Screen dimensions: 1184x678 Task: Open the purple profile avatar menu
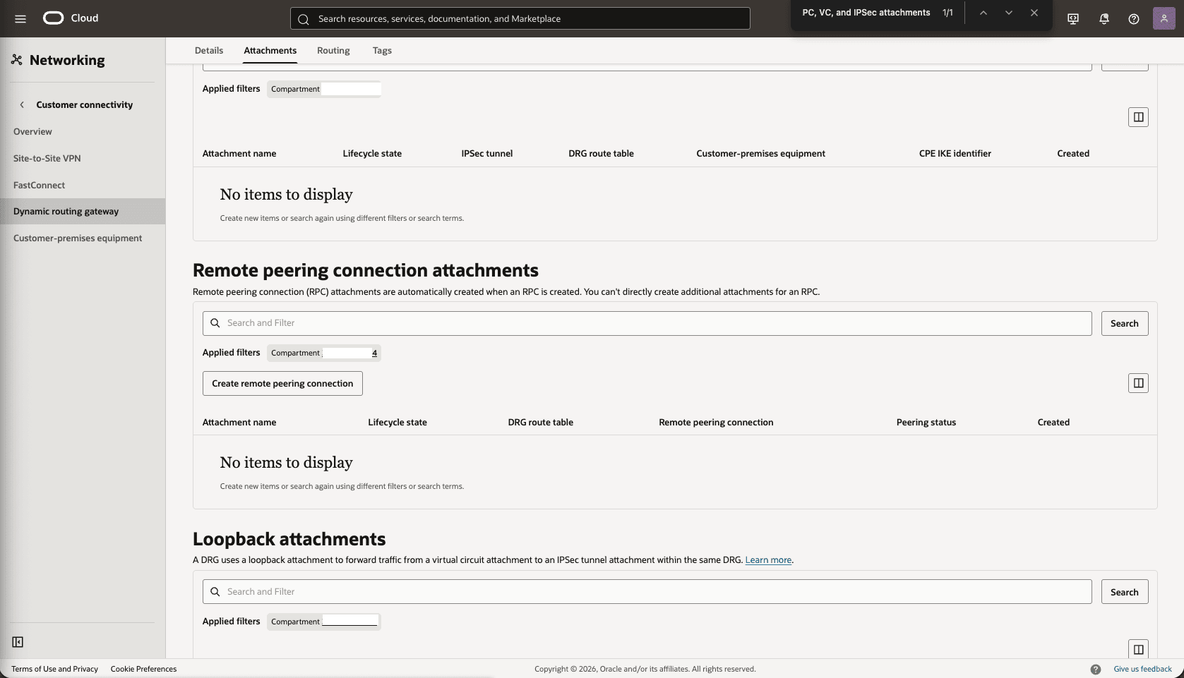coord(1164,18)
